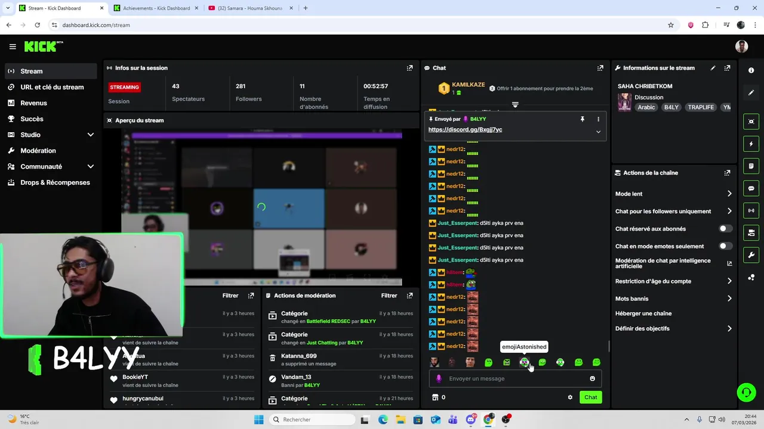Screen dimensions: 764x429
Task: Open Modération page
Action: (x=50, y=151)
